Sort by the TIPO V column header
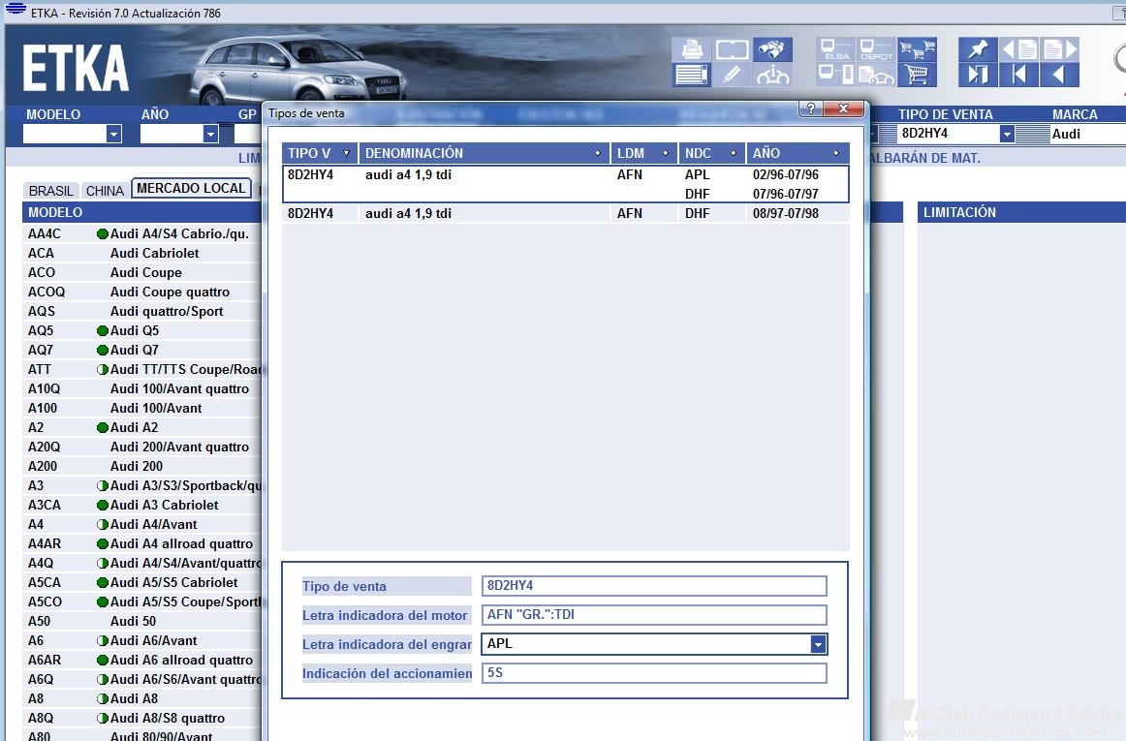The height and width of the screenshot is (741, 1126). click(x=320, y=153)
